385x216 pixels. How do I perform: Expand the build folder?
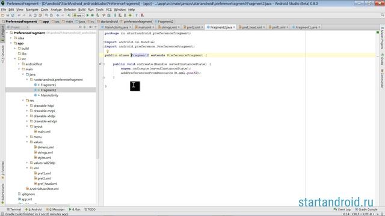15,49
